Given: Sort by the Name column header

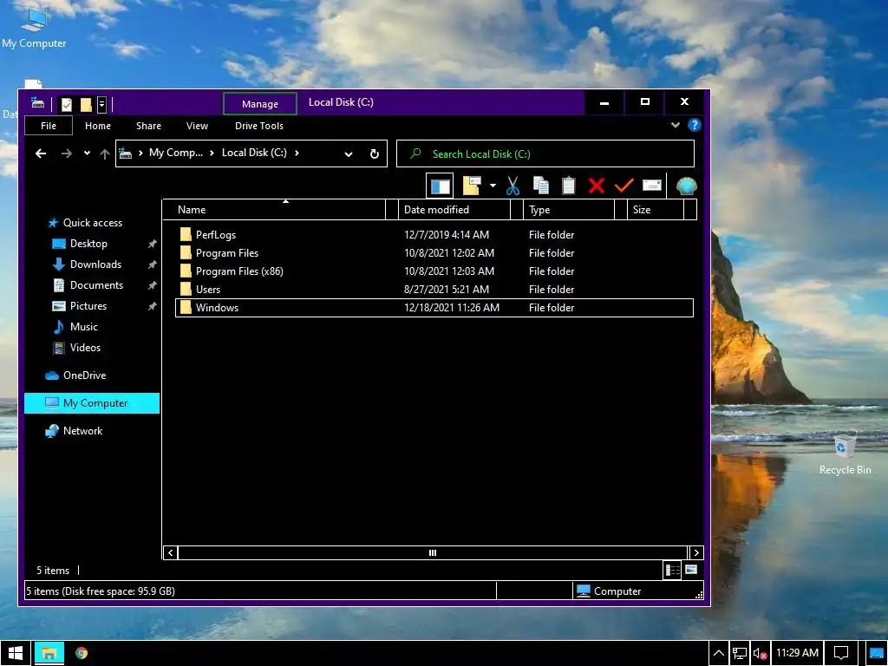Looking at the screenshot, I should (274, 210).
